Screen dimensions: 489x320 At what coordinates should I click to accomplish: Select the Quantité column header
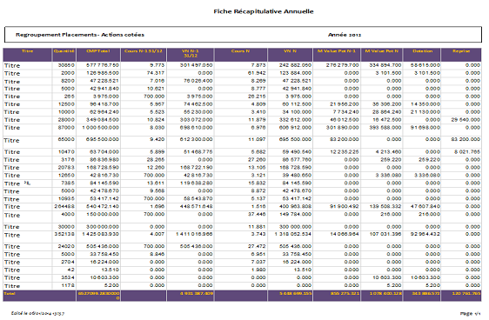click(x=64, y=51)
